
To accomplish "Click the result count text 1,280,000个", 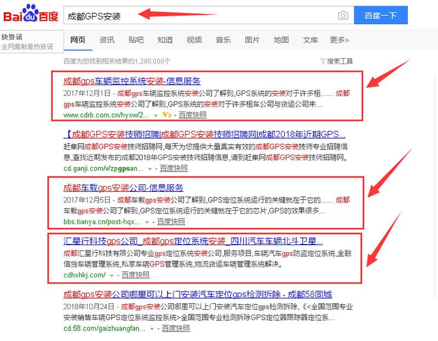I will point(153,61).
